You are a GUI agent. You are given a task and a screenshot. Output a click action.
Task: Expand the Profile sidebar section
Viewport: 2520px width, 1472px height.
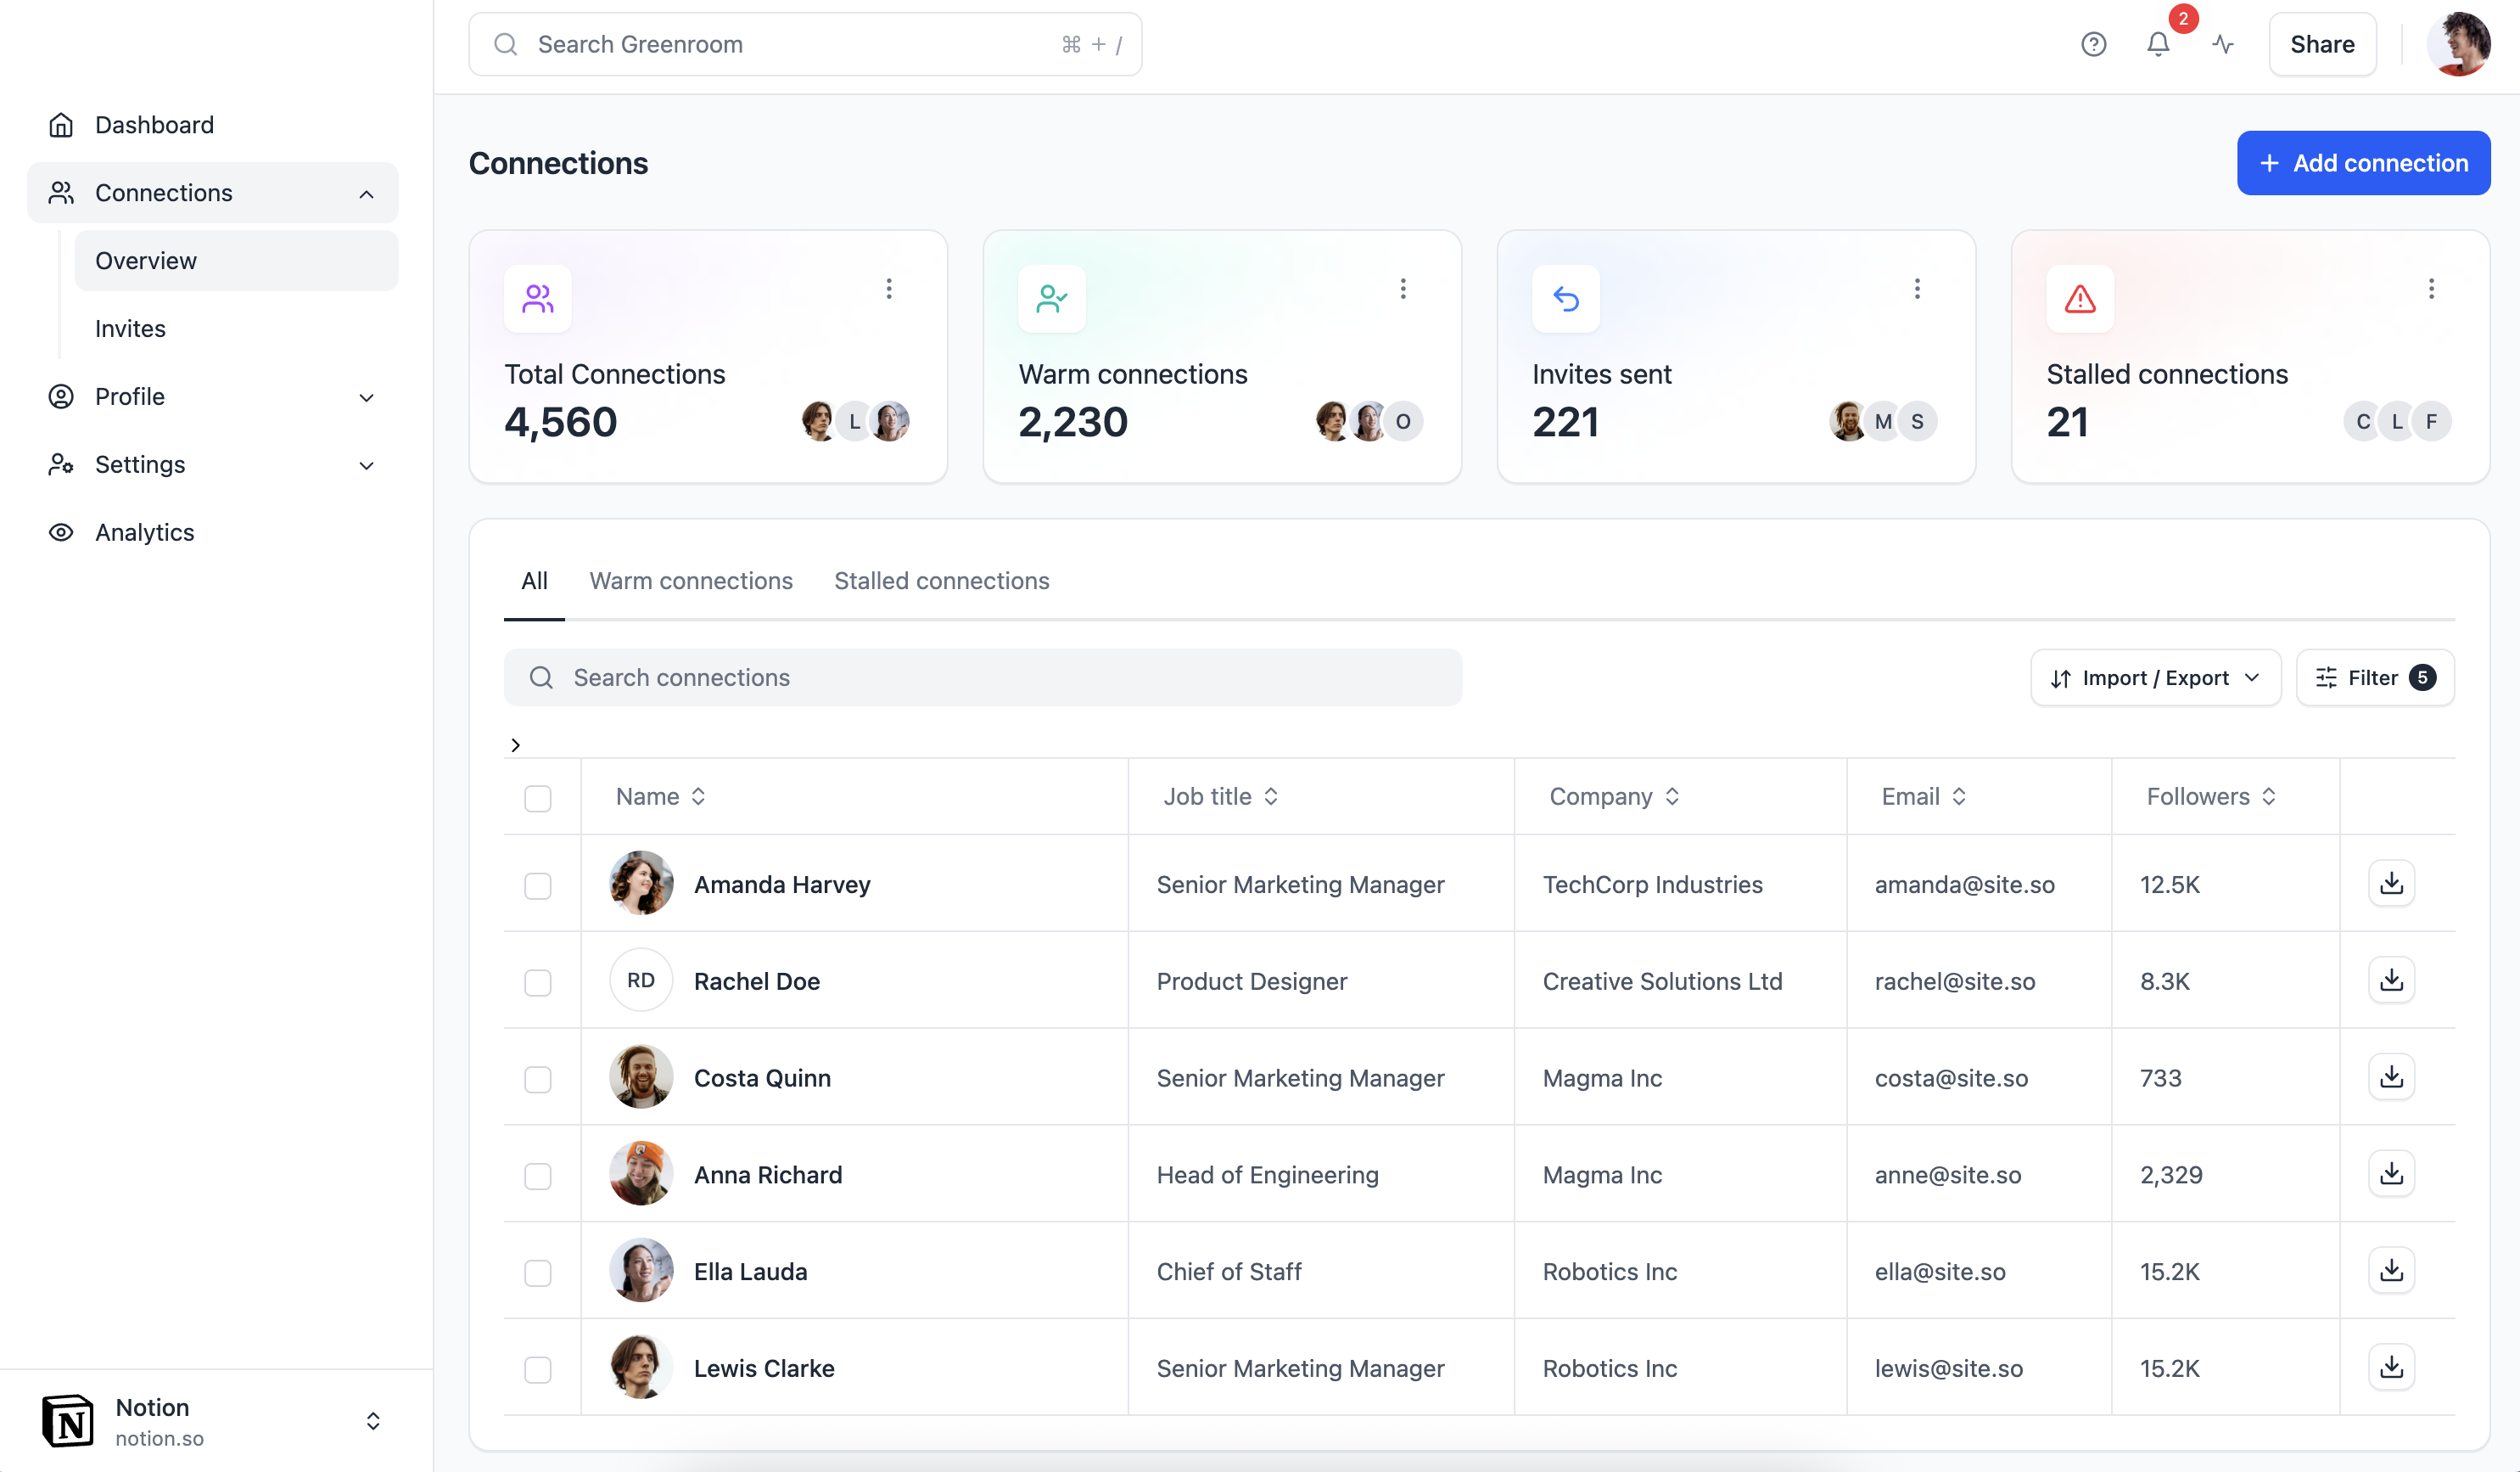366,397
